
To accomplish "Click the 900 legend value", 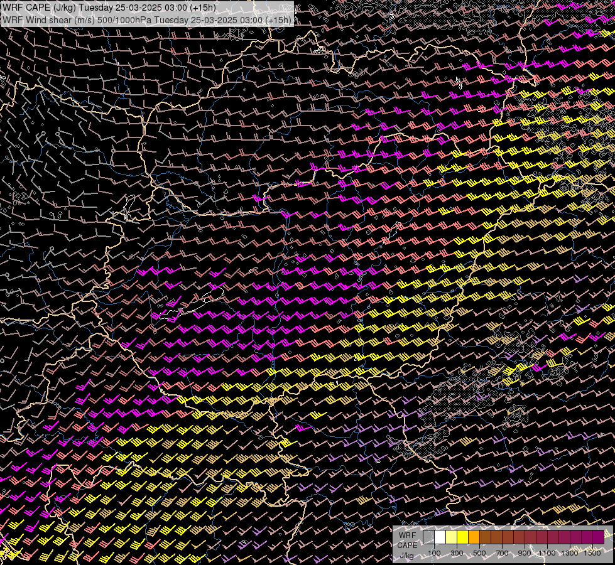I will (525, 553).
